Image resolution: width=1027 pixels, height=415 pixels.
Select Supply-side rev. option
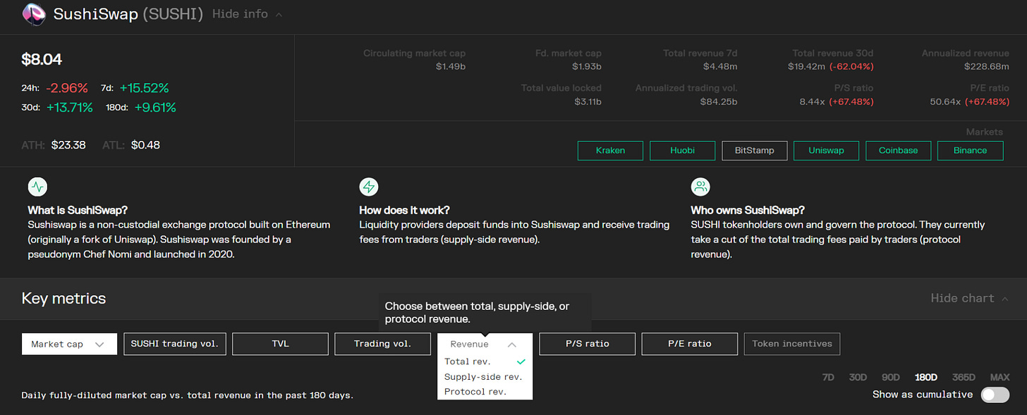pos(485,377)
